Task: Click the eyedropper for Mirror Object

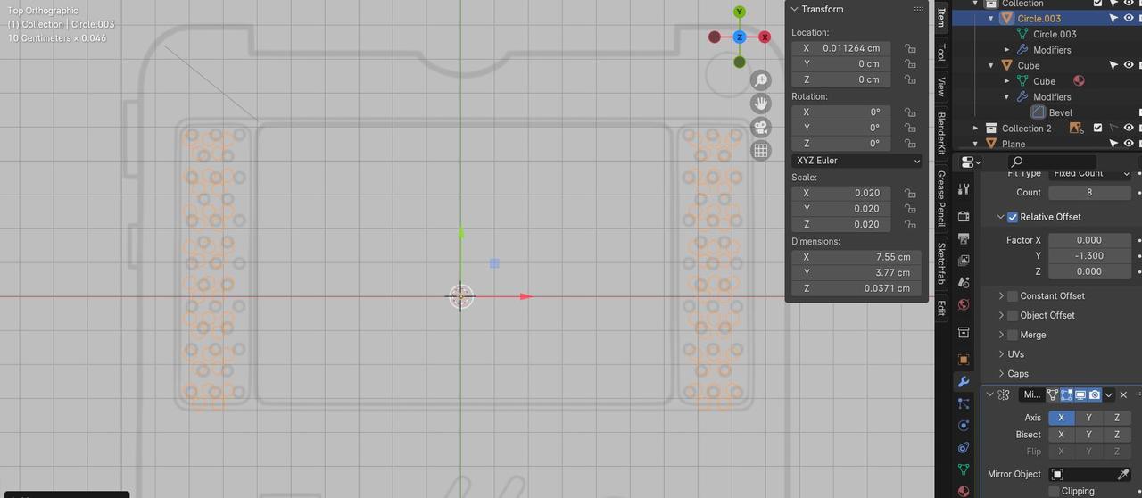Action: (x=1123, y=474)
